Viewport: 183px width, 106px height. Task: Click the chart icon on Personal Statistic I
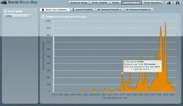click(x=99, y=10)
